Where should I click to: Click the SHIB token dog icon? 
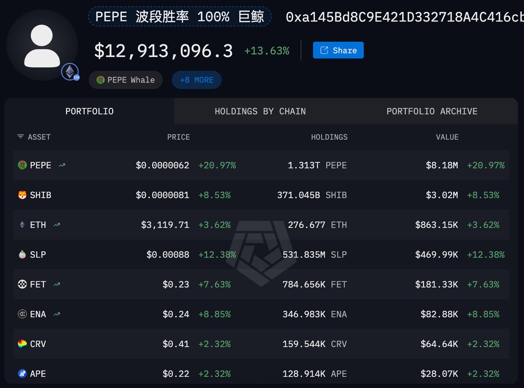pos(22,195)
